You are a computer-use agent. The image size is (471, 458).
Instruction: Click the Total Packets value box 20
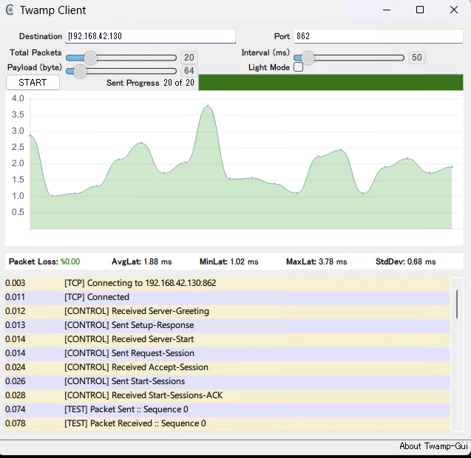pyautogui.click(x=189, y=58)
